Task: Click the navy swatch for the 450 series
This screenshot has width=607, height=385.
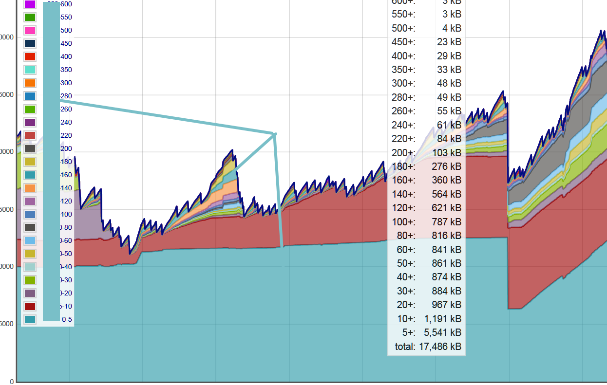Action: pyautogui.click(x=30, y=44)
